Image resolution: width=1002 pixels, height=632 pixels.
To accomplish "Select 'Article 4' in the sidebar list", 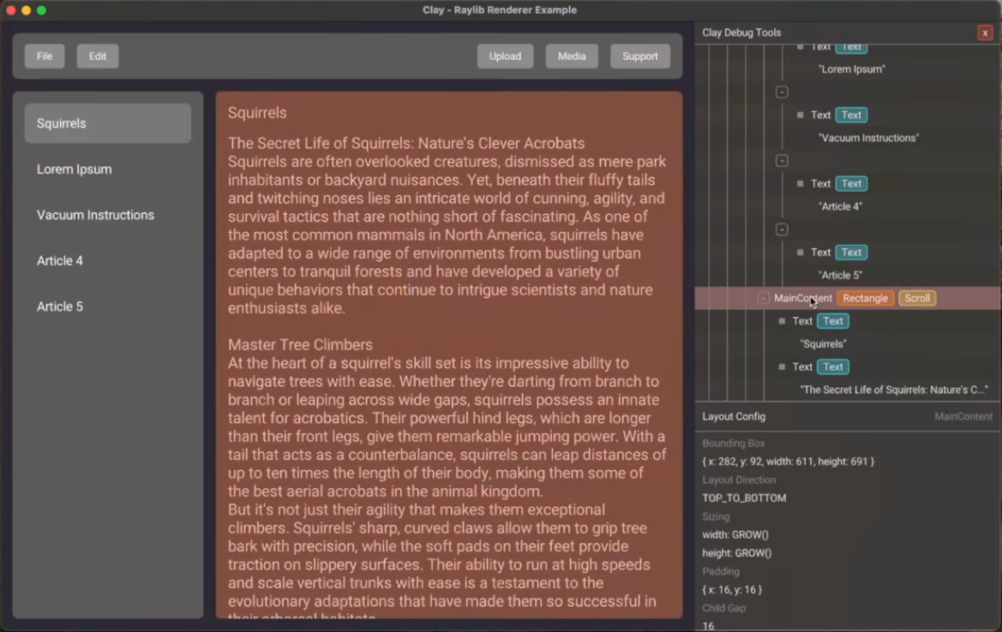I will point(60,260).
